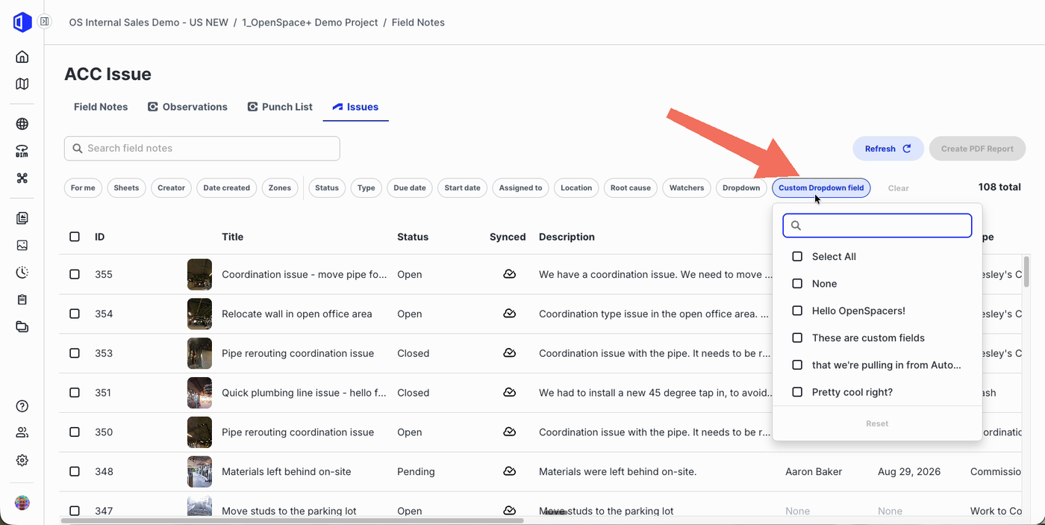Open the image gallery sidebar icon
The height and width of the screenshot is (525, 1045).
[22, 245]
